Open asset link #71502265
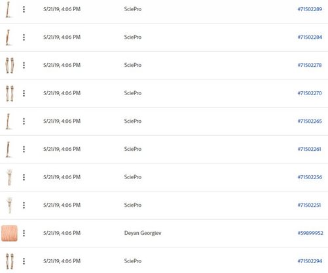Viewport: 328px width, 273px height. pos(310,121)
